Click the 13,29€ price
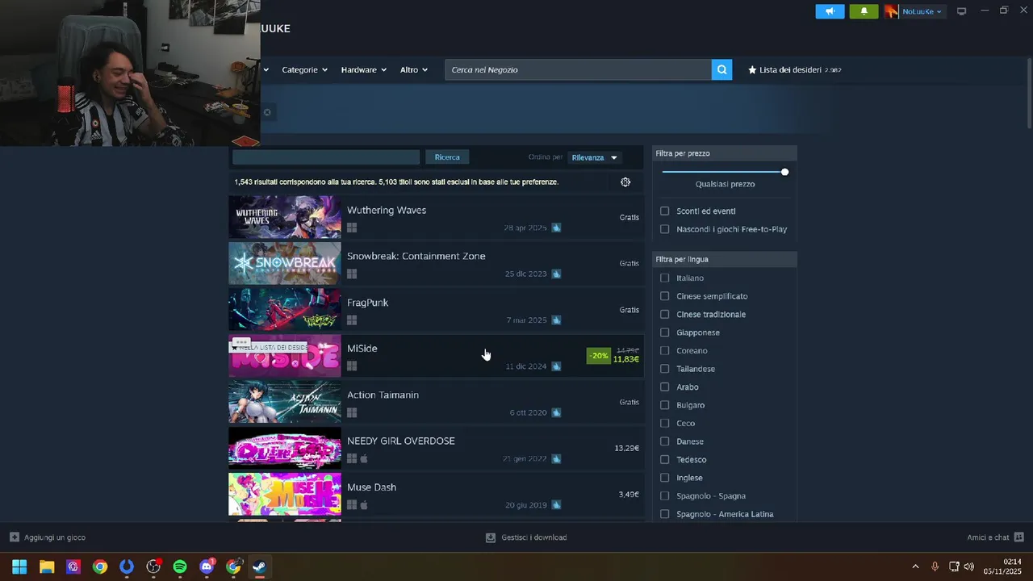 tap(627, 449)
